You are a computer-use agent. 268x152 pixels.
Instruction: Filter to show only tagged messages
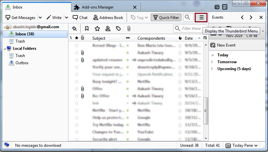(118, 28)
